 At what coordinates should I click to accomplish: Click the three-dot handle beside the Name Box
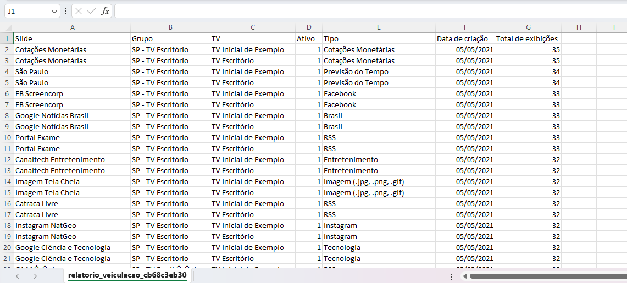tap(66, 11)
